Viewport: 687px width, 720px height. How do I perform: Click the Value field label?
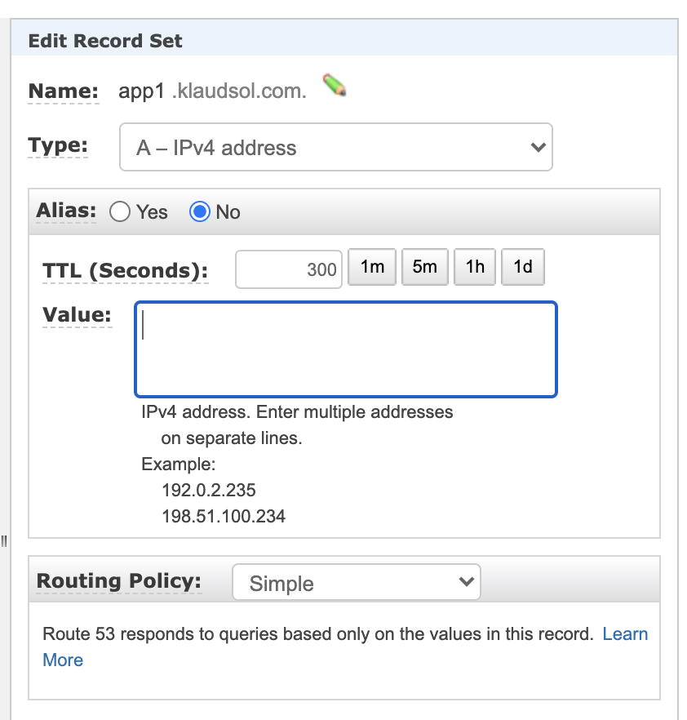point(77,315)
